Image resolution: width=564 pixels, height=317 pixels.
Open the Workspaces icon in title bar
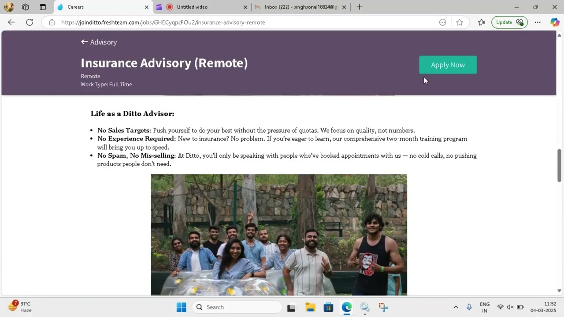(26, 7)
